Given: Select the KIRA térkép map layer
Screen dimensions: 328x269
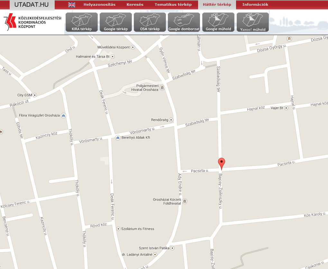Looking at the screenshot, I should pos(82,22).
